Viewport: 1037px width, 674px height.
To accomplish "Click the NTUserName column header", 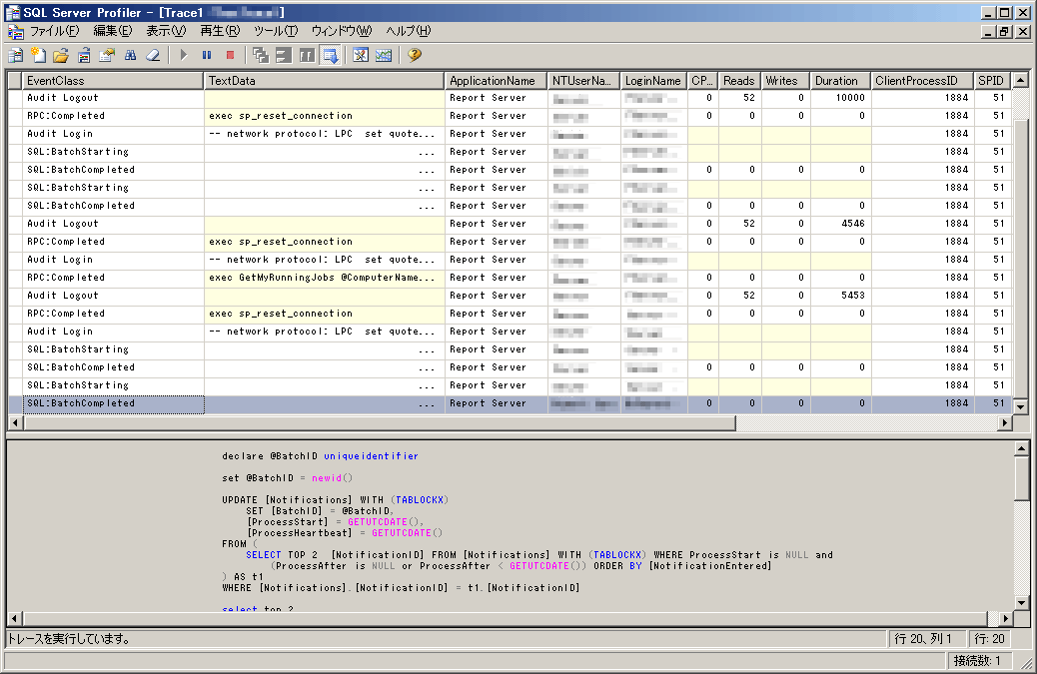I will [x=584, y=81].
